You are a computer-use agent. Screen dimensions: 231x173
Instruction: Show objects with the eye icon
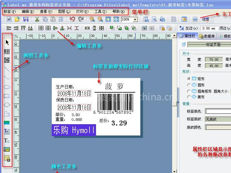144,28
